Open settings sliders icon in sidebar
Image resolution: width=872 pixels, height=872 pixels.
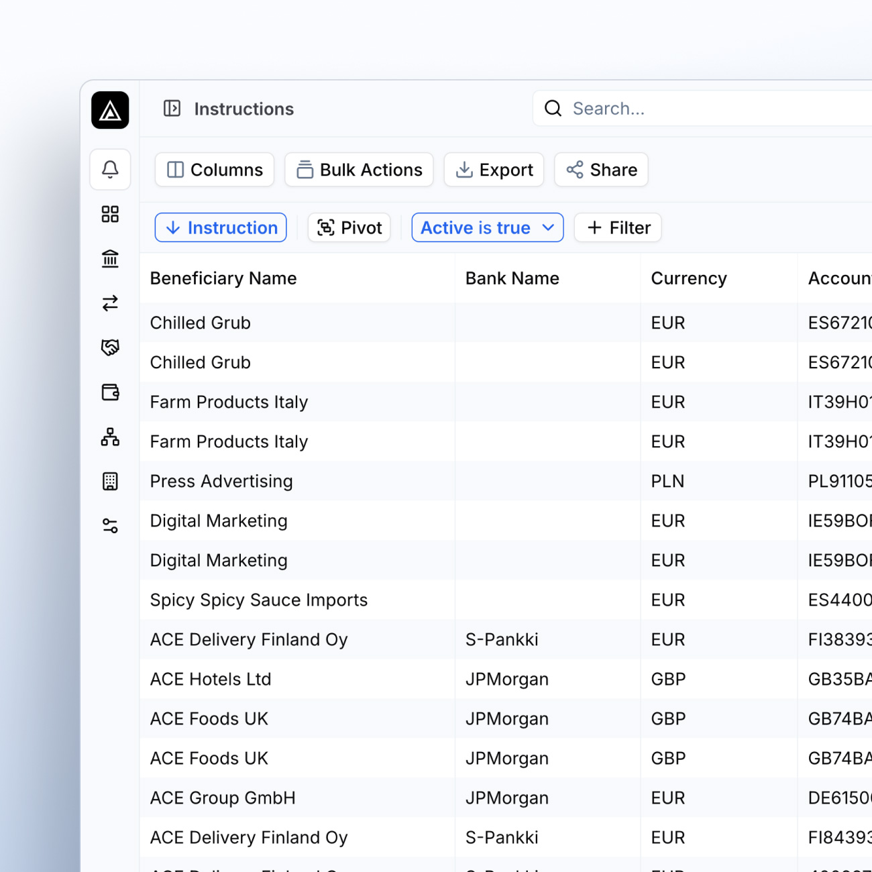coord(110,526)
